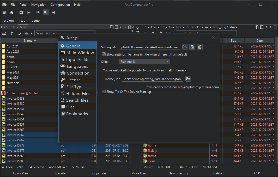Open the File menu

(x=13, y=5)
